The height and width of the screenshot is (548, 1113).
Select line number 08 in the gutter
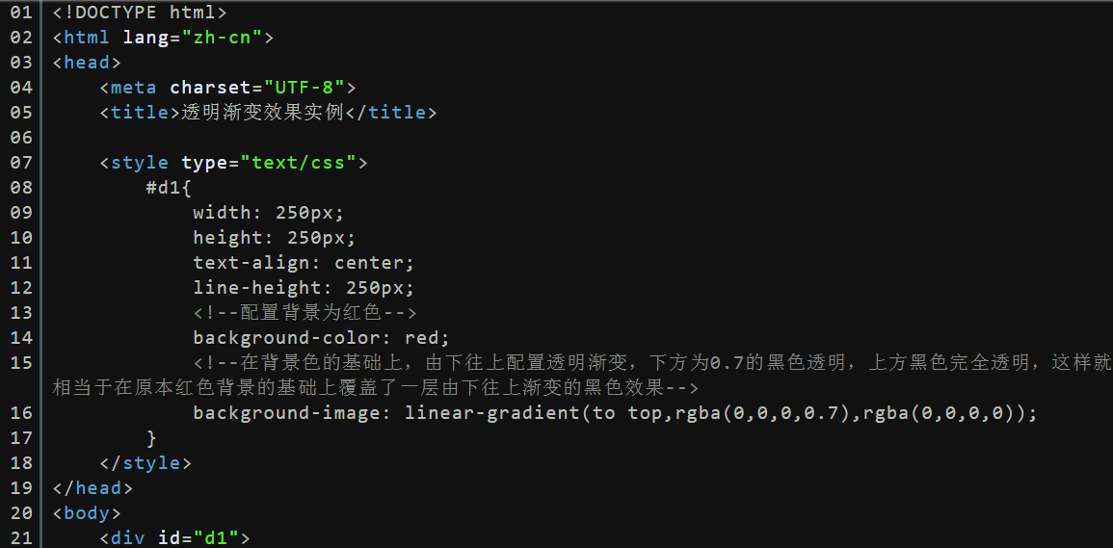(x=21, y=188)
